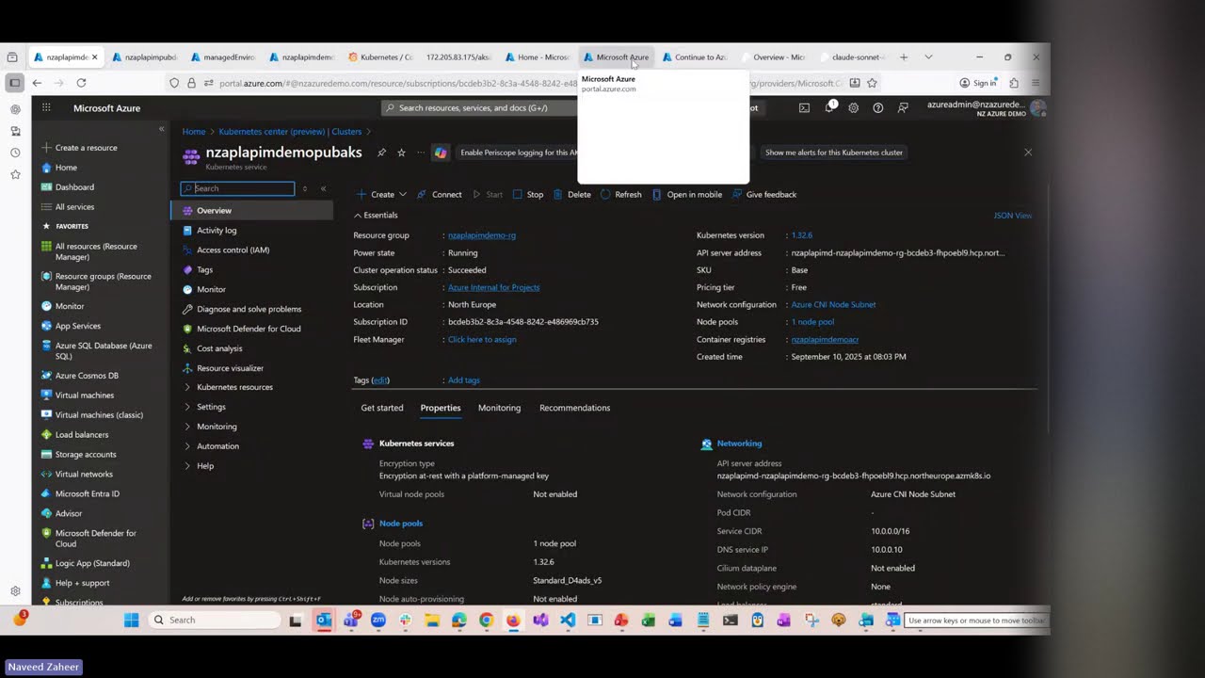Image resolution: width=1205 pixels, height=678 pixels.
Task: Open the Azure CNI Node Subnet link
Action: click(833, 305)
